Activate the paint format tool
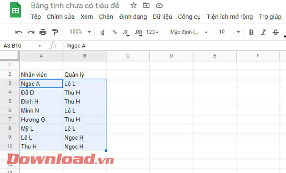 (55, 32)
